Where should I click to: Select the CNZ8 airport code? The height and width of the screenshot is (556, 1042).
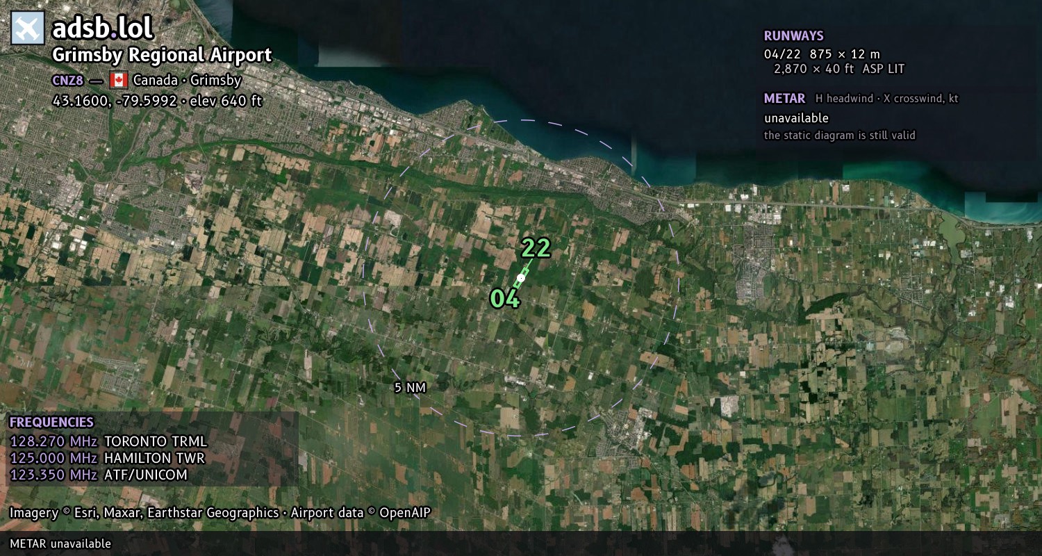(67, 80)
